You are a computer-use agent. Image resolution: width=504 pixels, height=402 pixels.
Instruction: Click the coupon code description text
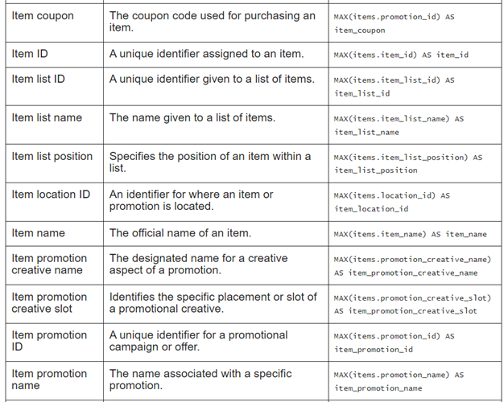pyautogui.click(x=213, y=22)
